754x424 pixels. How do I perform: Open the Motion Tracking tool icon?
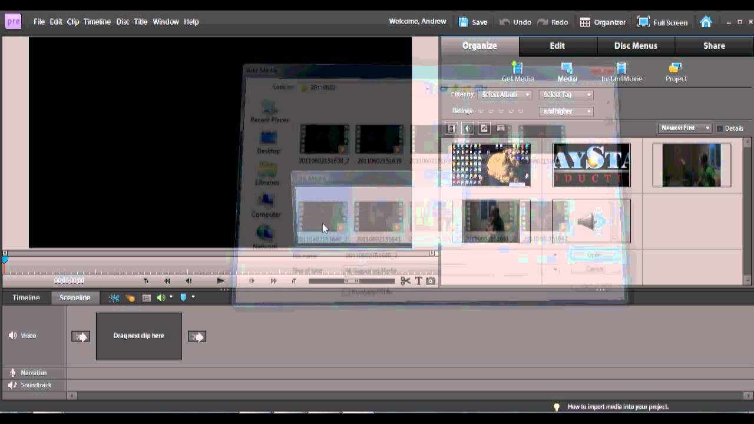tap(130, 298)
